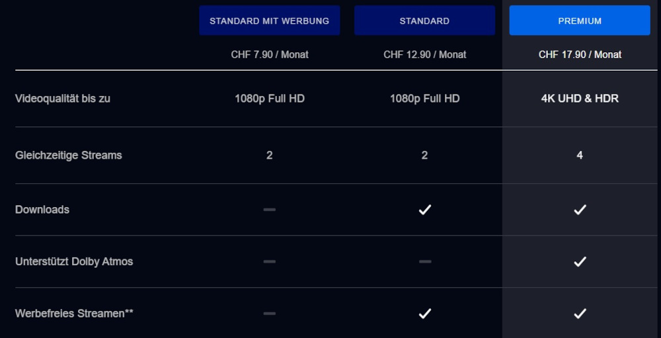The height and width of the screenshot is (338, 661).
Task: Click Downloads dash under Standard mit Werbung
Action: (269, 210)
